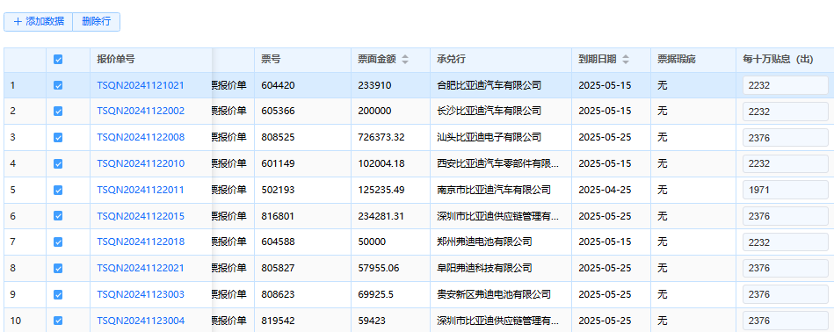The width and height of the screenshot is (834, 332).
Task: Edit discount field for ticket 819542 row
Action: tap(786, 321)
